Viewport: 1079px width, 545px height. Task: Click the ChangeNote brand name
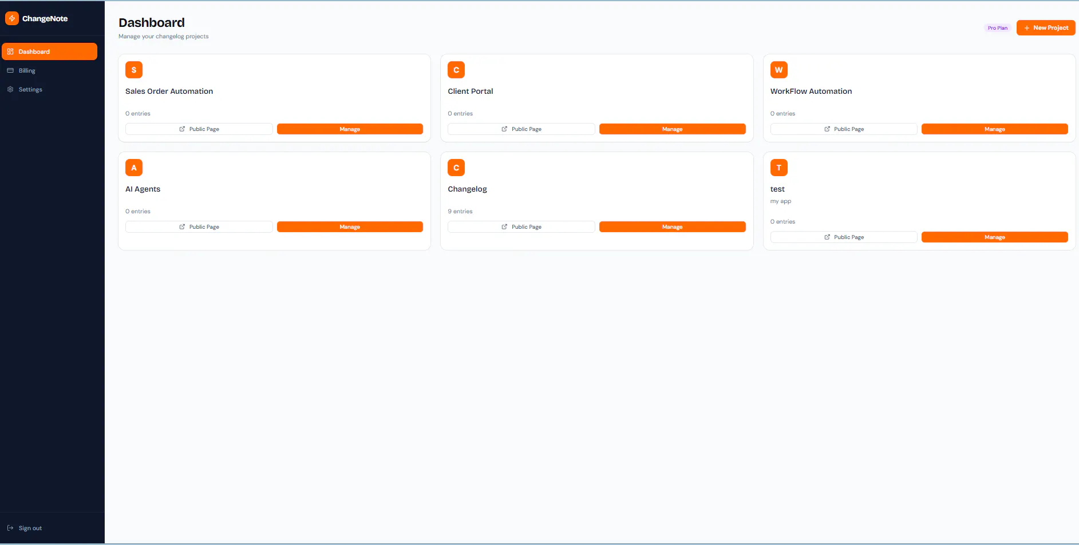tap(45, 19)
